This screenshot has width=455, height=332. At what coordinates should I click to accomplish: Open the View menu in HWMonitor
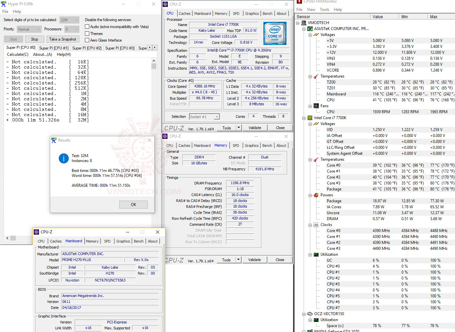pyautogui.click(x=311, y=9)
